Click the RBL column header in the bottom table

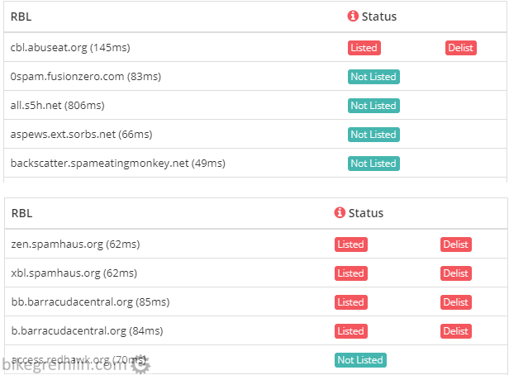(21, 213)
